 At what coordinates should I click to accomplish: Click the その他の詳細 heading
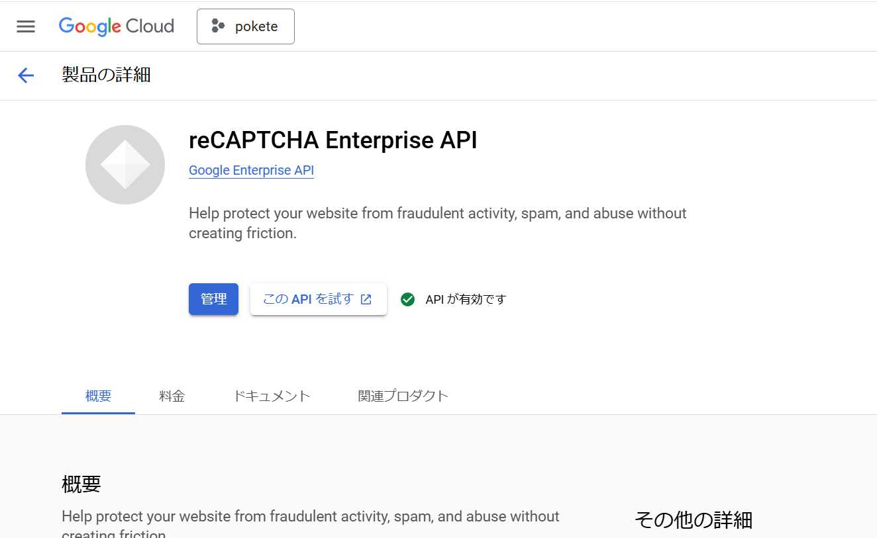[694, 519]
